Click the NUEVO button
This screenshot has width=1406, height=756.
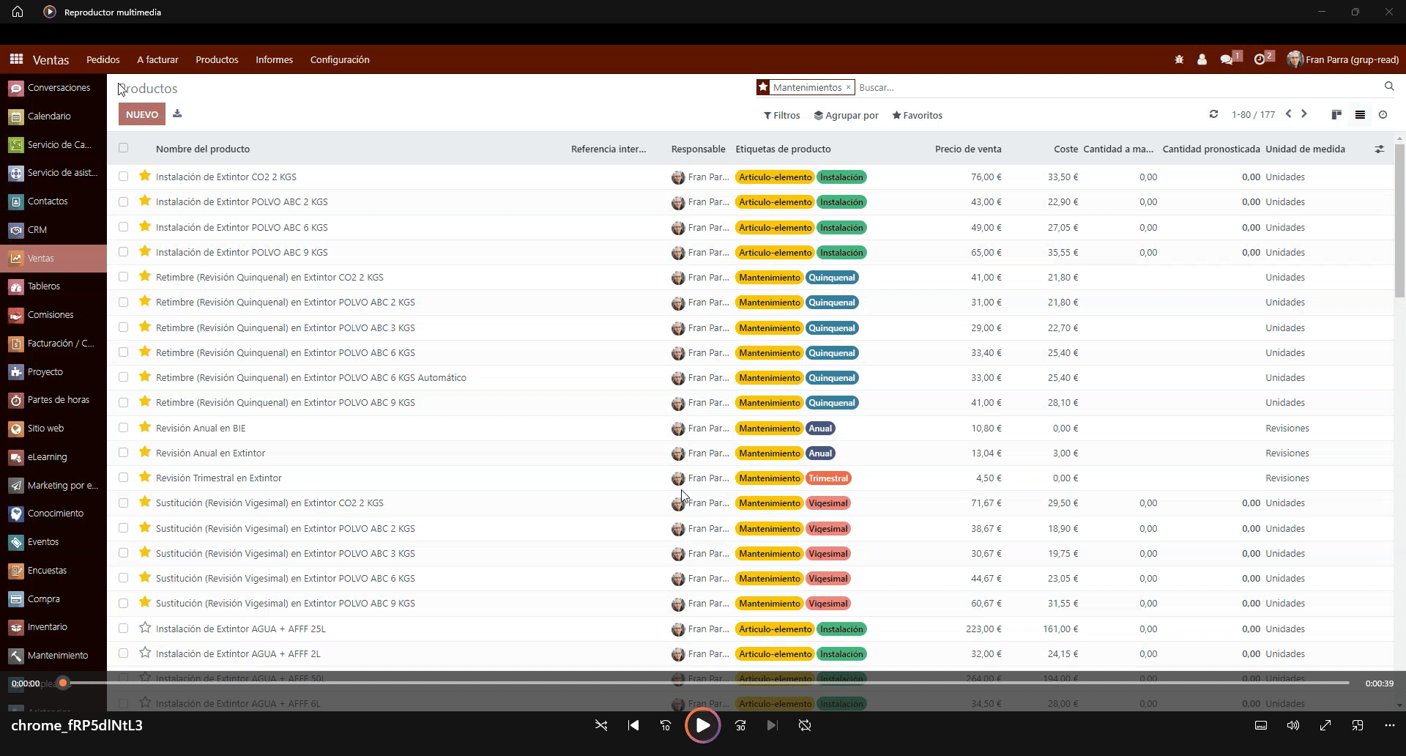(x=141, y=114)
